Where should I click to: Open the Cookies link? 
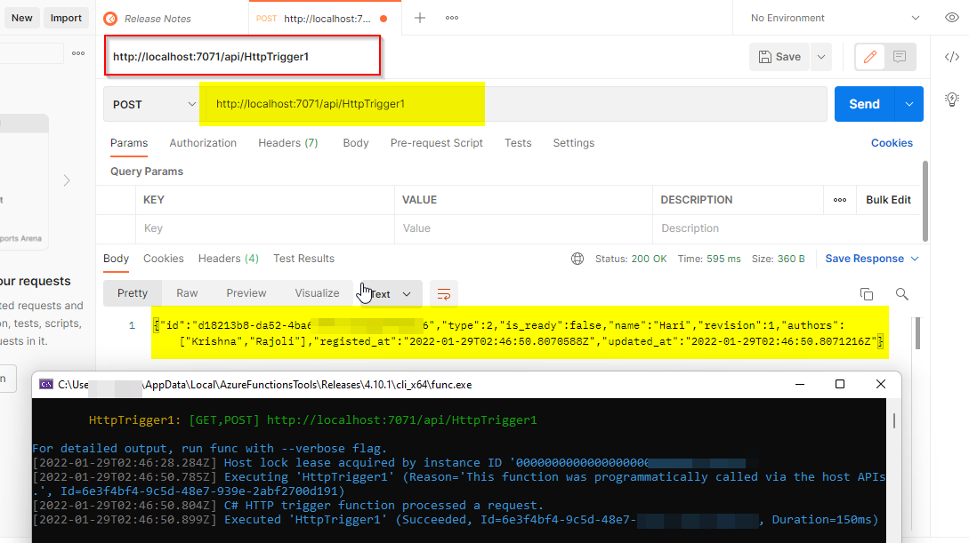891,142
